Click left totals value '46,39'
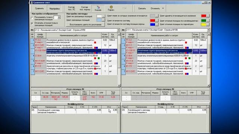Screen dimensions: 239x134 (46, 97)
